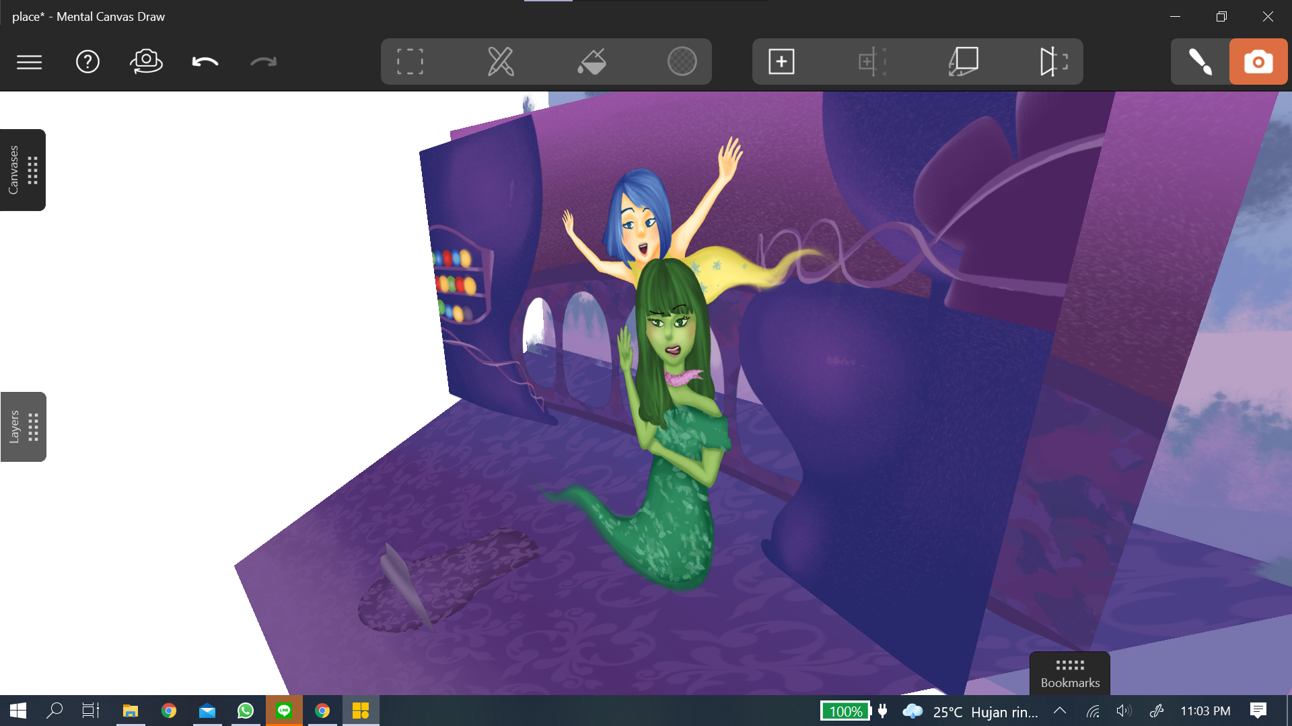Restore down the application window

(1221, 16)
